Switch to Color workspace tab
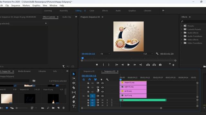The height and width of the screenshot is (115, 206). (x=92, y=11)
